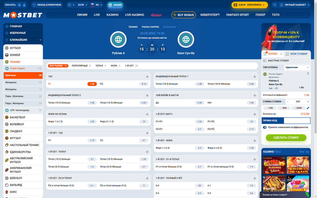This screenshot has width=317, height=198.
Task: Remove the Рублев А bet via trash icon
Action: [308, 74]
